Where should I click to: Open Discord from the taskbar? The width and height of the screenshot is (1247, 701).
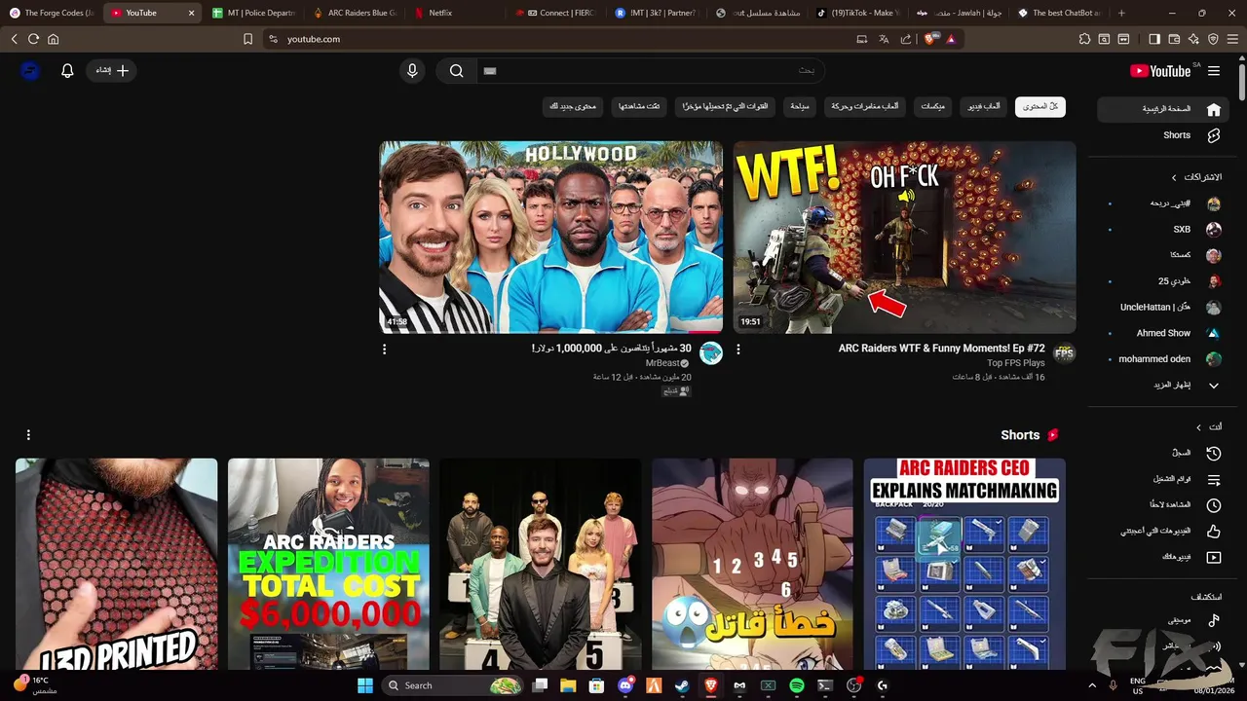click(x=624, y=685)
